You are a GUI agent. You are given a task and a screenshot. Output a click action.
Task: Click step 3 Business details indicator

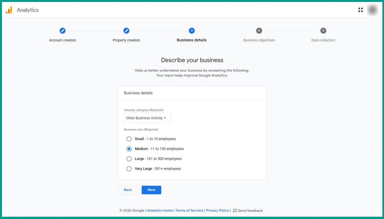click(x=191, y=30)
